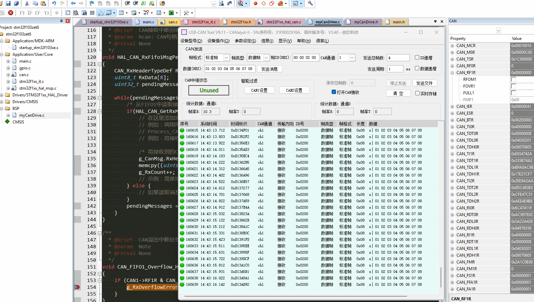
Task: Stop execution with the red X icon
Action: [x=10, y=13]
